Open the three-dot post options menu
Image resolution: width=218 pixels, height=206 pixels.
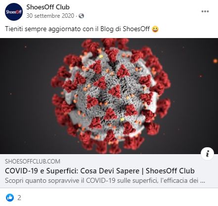pos(205,11)
